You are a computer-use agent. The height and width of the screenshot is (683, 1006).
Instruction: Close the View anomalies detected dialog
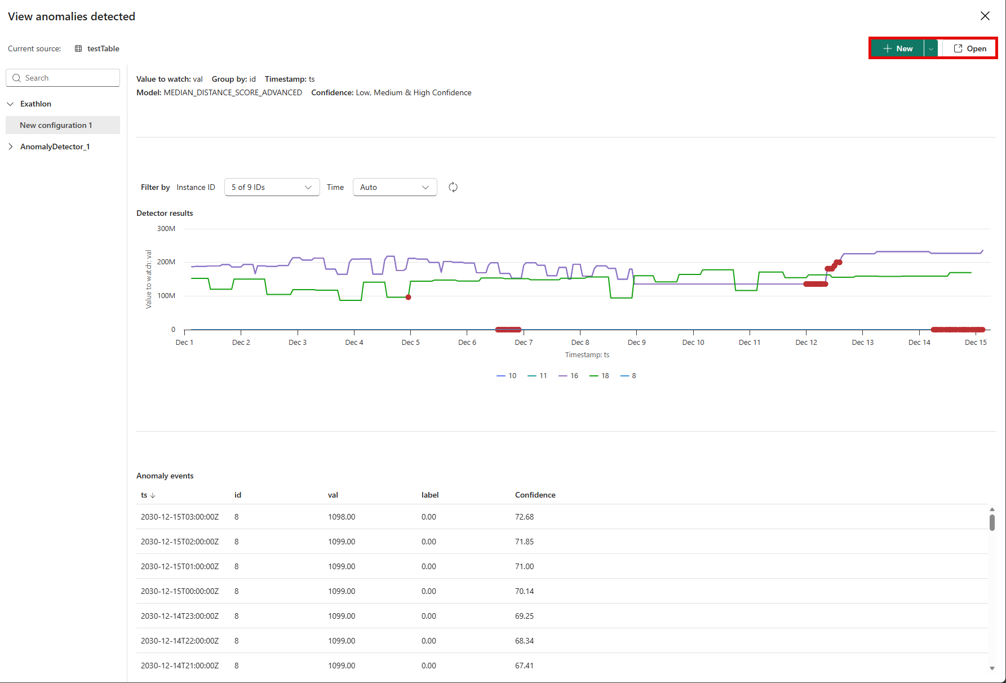tap(985, 16)
